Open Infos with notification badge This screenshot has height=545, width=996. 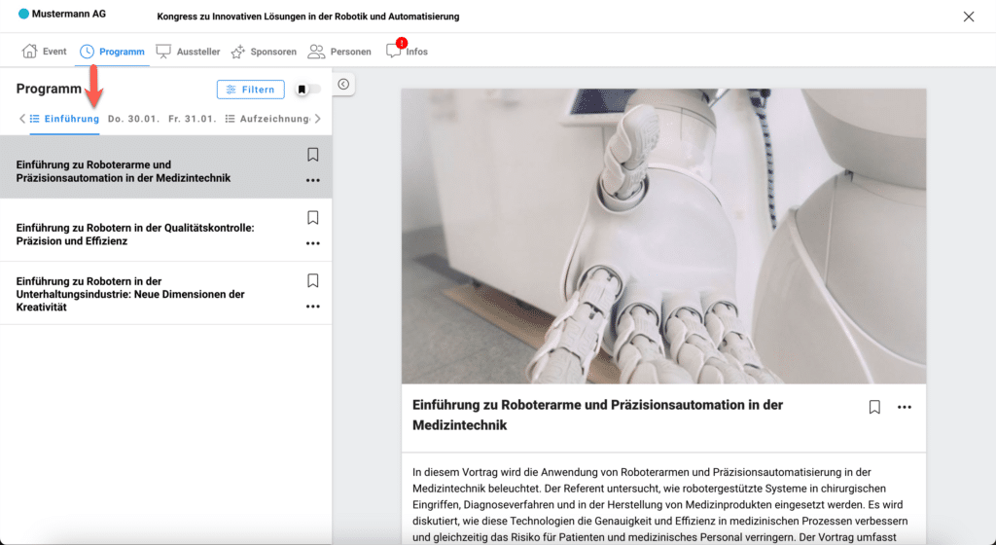407,52
